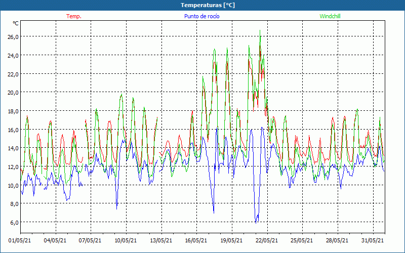Click the 16/05/21 date label
405x253 pixels.
click(x=196, y=240)
